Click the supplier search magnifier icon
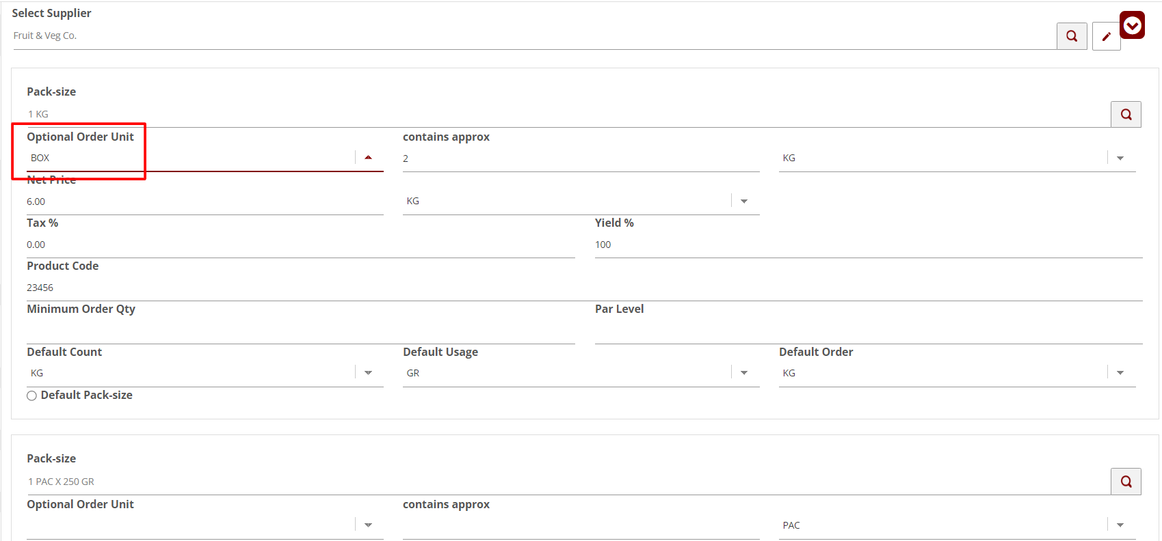 (x=1072, y=36)
